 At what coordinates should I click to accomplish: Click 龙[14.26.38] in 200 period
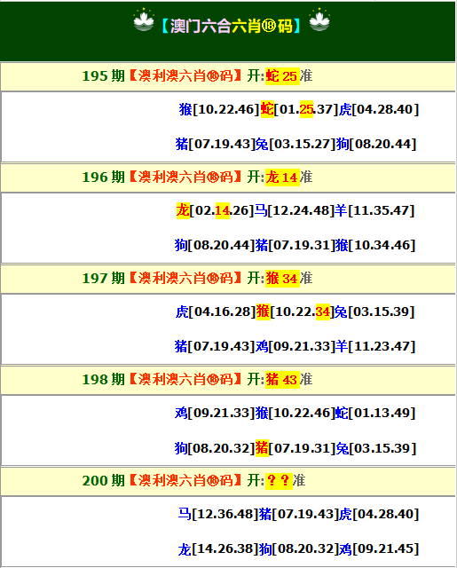(218, 548)
